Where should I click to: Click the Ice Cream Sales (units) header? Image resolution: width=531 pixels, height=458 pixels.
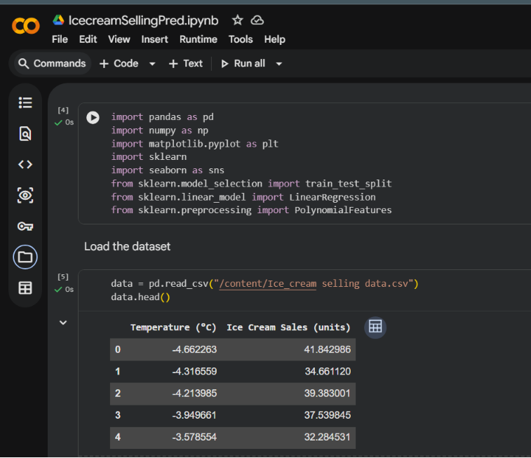coord(288,328)
